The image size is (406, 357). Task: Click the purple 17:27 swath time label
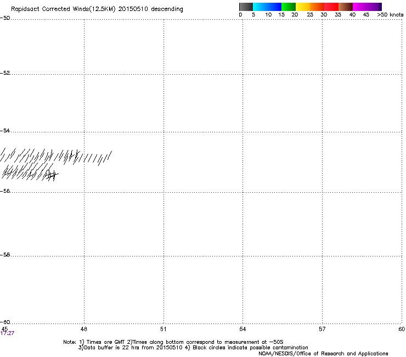point(7,333)
